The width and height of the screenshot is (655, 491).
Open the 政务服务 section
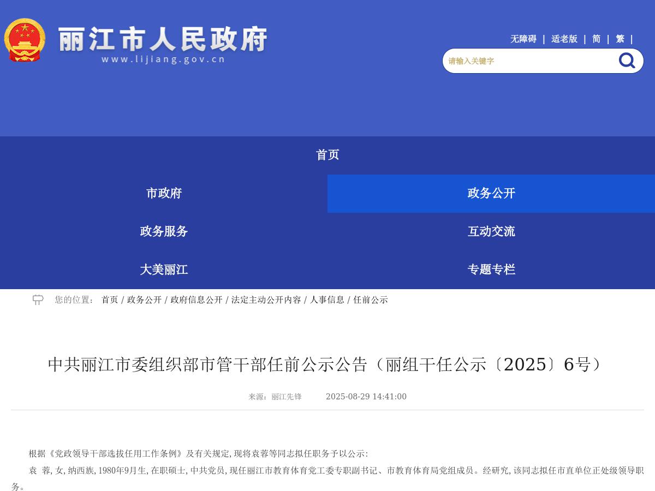[x=164, y=231]
